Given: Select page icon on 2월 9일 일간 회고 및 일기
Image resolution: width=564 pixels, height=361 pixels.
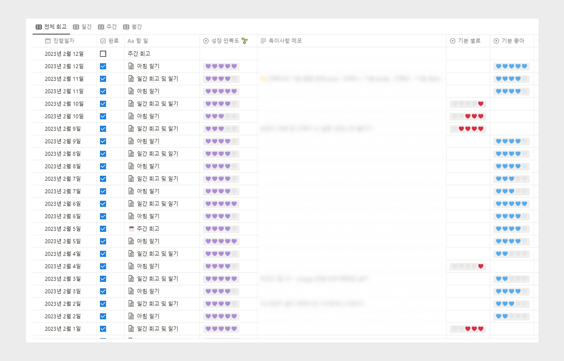Looking at the screenshot, I should (x=131, y=129).
